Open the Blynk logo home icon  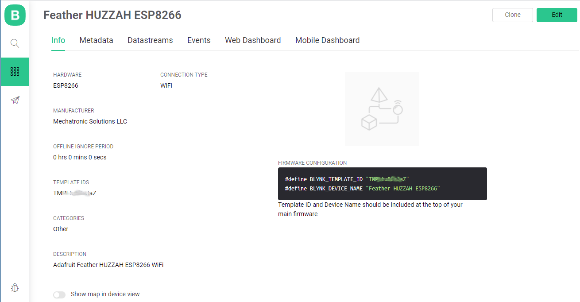coord(15,15)
